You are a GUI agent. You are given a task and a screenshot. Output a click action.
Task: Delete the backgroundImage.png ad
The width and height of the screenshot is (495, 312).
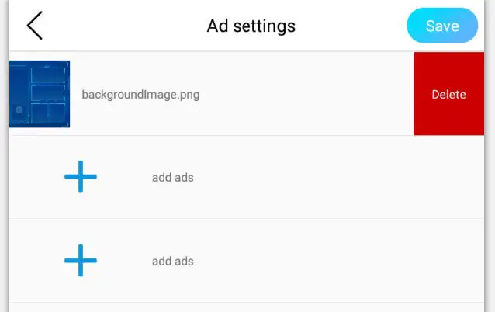click(448, 95)
